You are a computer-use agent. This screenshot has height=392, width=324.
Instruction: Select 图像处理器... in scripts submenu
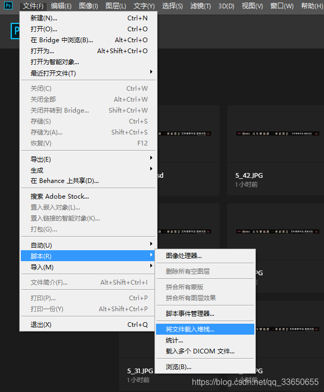(x=205, y=256)
